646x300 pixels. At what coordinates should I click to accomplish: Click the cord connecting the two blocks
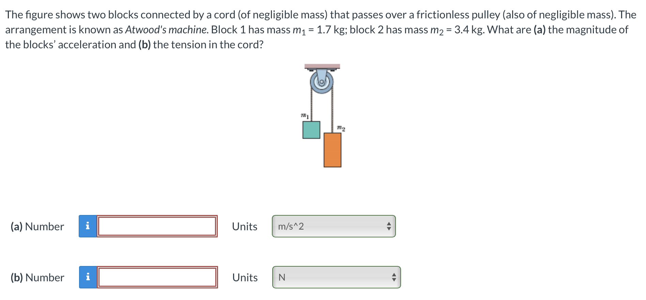(x=311, y=105)
